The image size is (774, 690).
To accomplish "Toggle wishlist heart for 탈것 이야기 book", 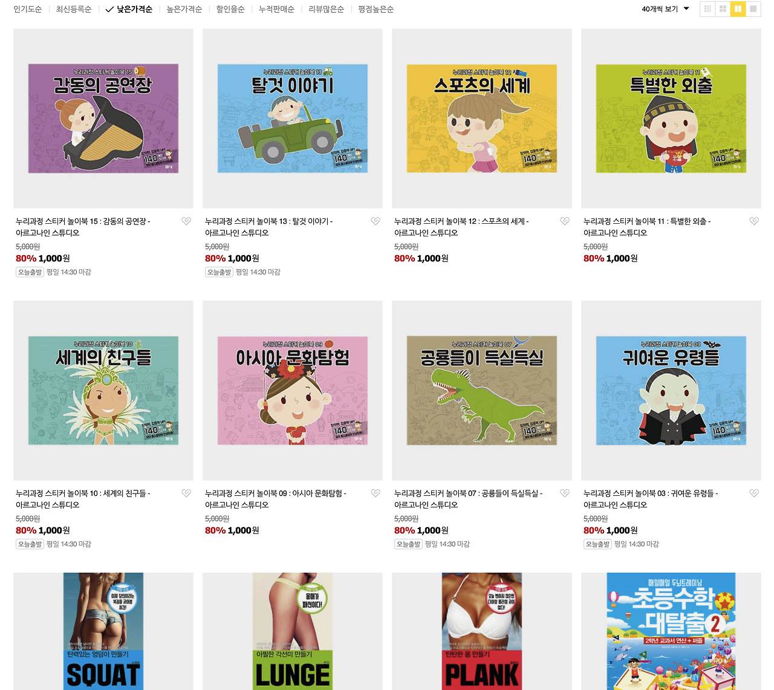I will coord(376,221).
